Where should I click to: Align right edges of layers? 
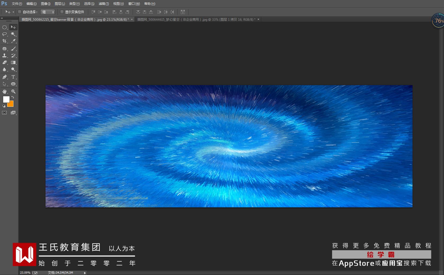(x=127, y=12)
